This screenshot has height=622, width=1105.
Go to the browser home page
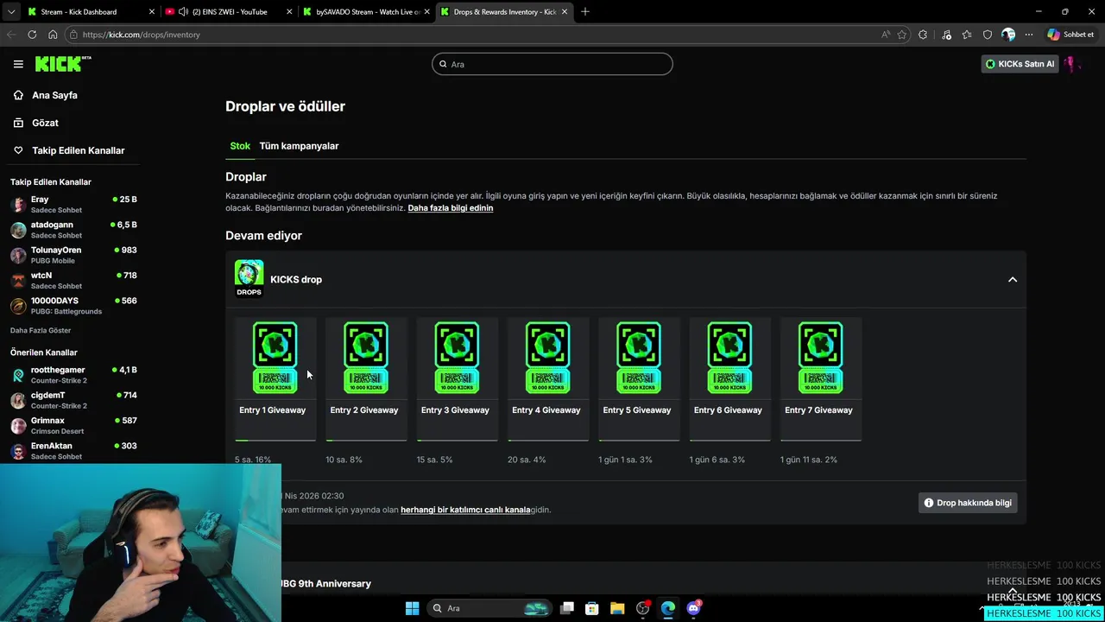(x=53, y=35)
